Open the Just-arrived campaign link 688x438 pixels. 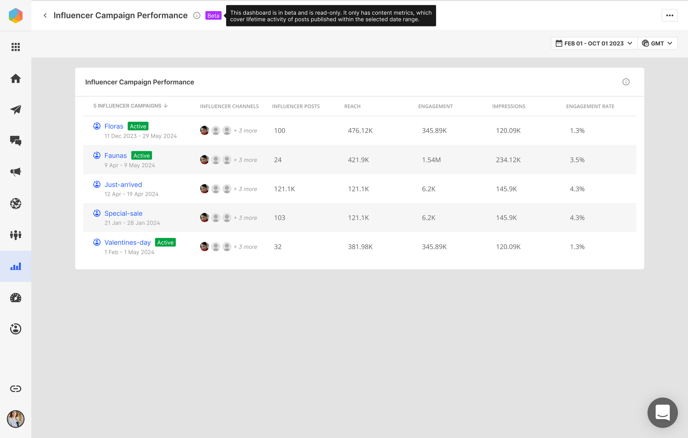(123, 185)
